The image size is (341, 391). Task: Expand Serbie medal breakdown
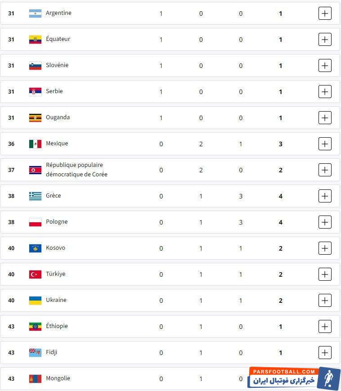325,92
